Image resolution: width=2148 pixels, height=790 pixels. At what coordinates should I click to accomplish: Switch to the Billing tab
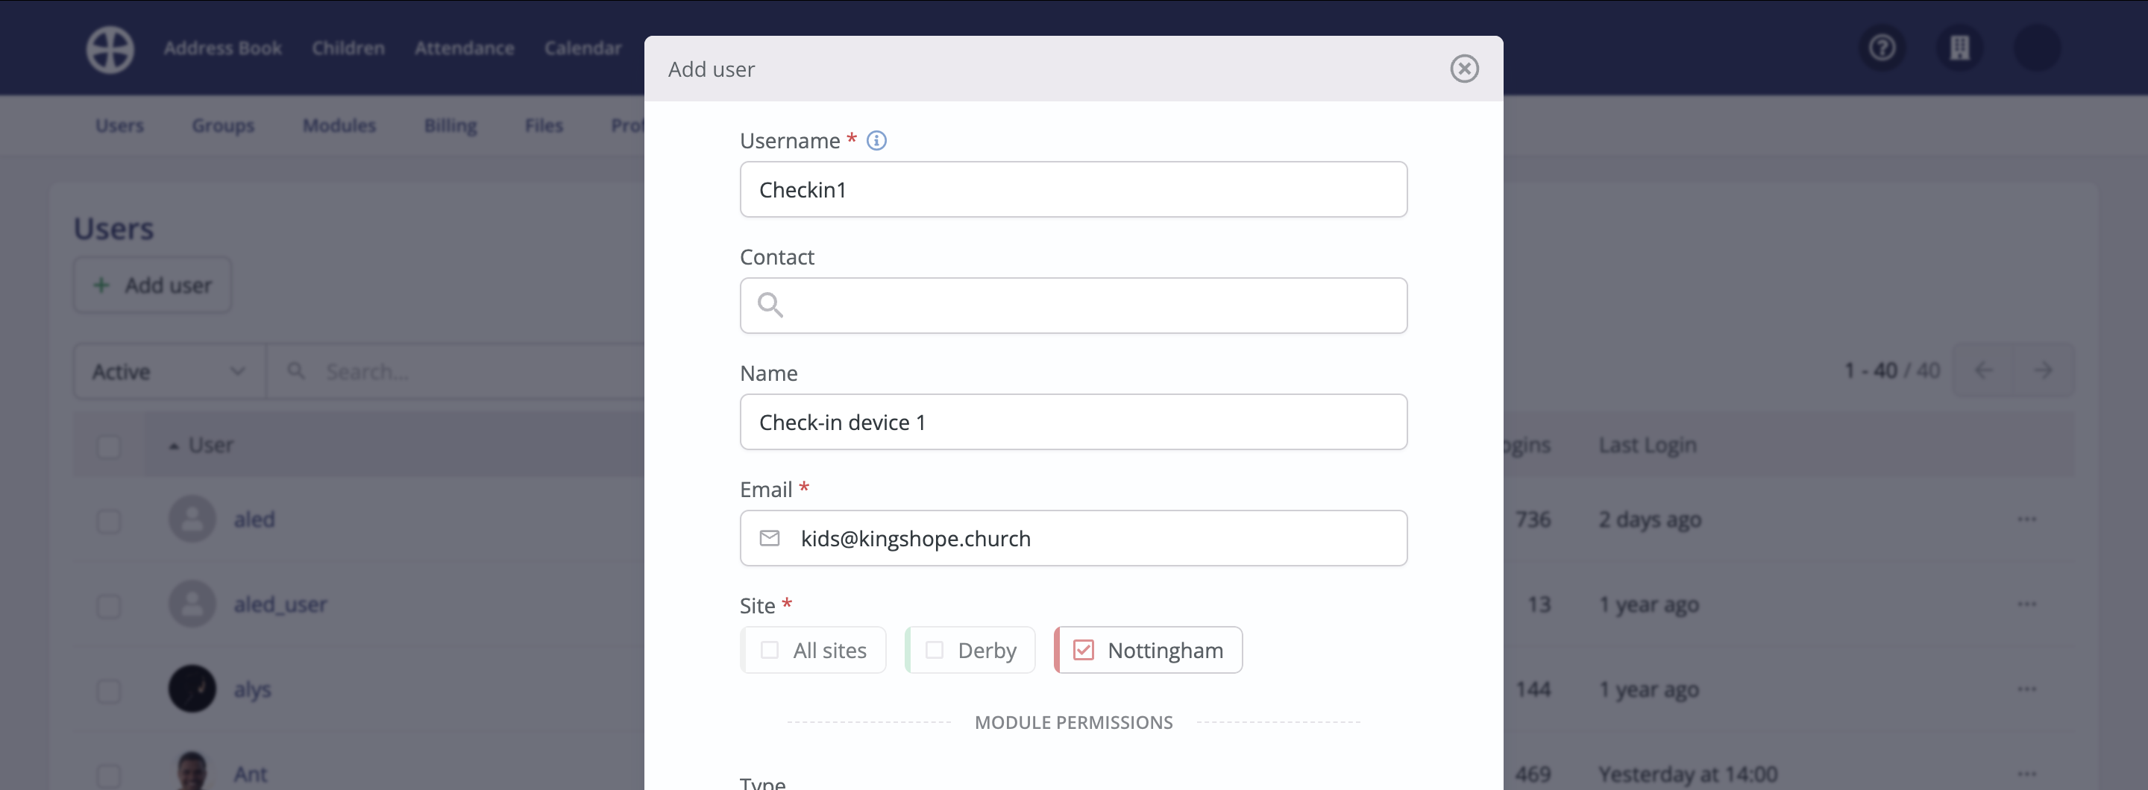[450, 125]
